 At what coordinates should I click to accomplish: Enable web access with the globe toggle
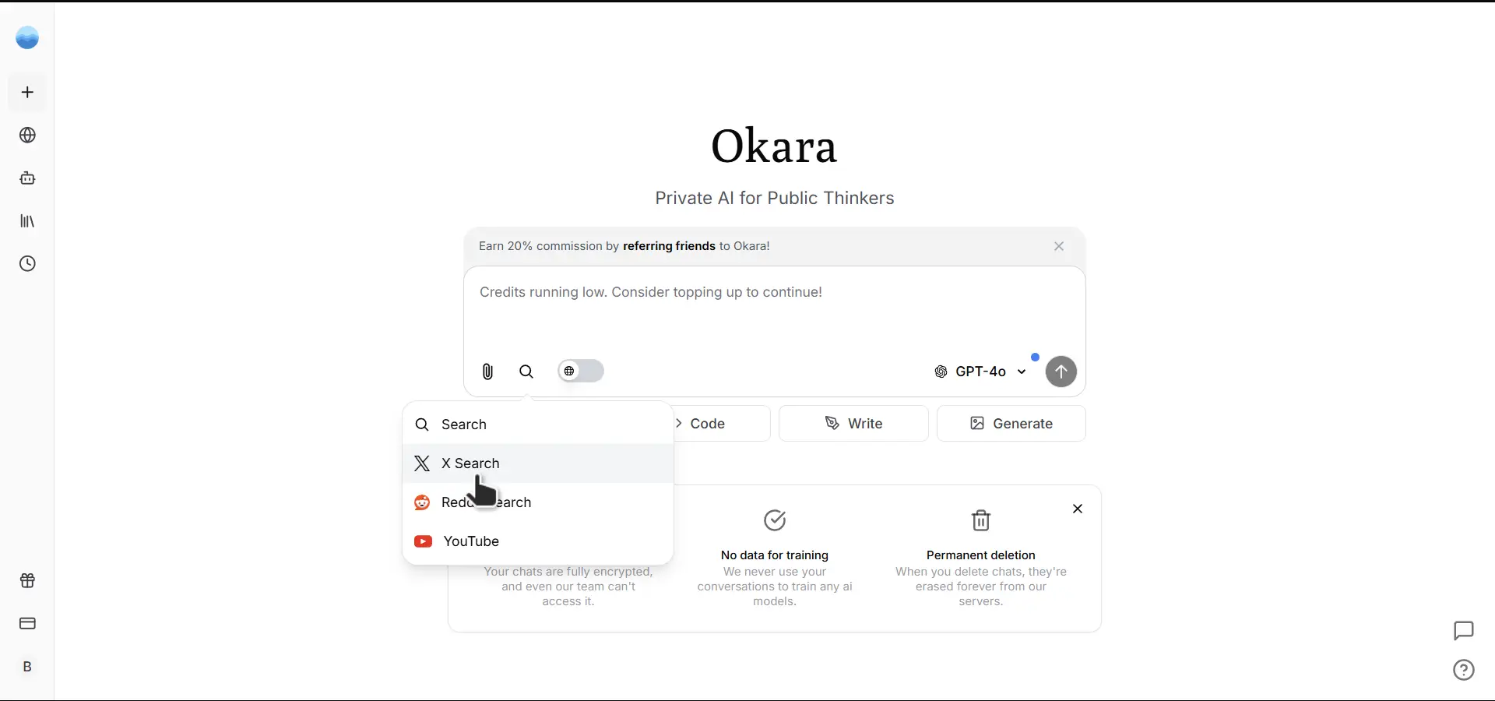[581, 372]
